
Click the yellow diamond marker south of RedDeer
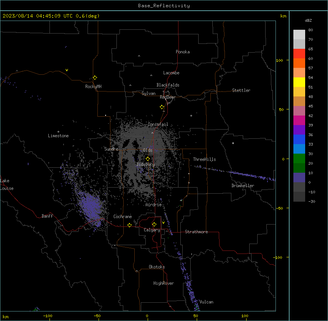click(162, 107)
